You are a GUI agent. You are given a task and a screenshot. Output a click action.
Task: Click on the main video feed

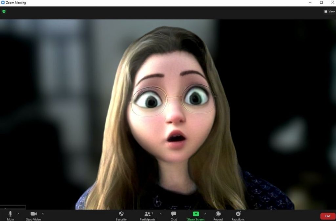[168, 114]
